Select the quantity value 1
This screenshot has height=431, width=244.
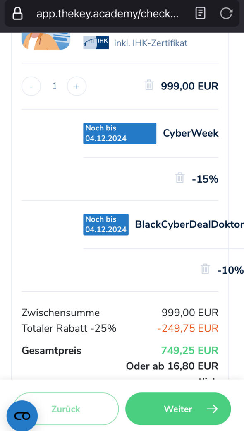[54, 86]
